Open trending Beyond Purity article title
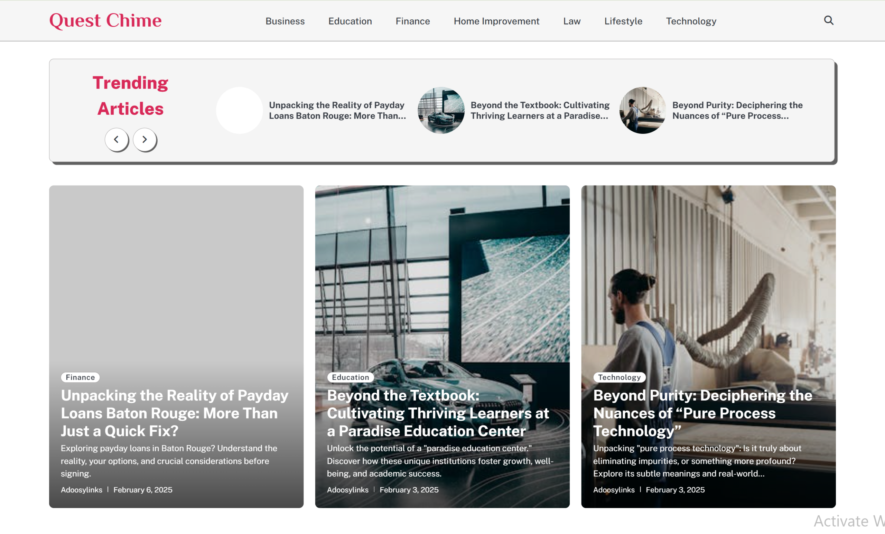 tap(737, 110)
